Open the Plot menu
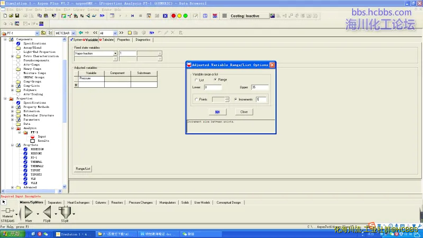423x238 pixels. [x=67, y=10]
